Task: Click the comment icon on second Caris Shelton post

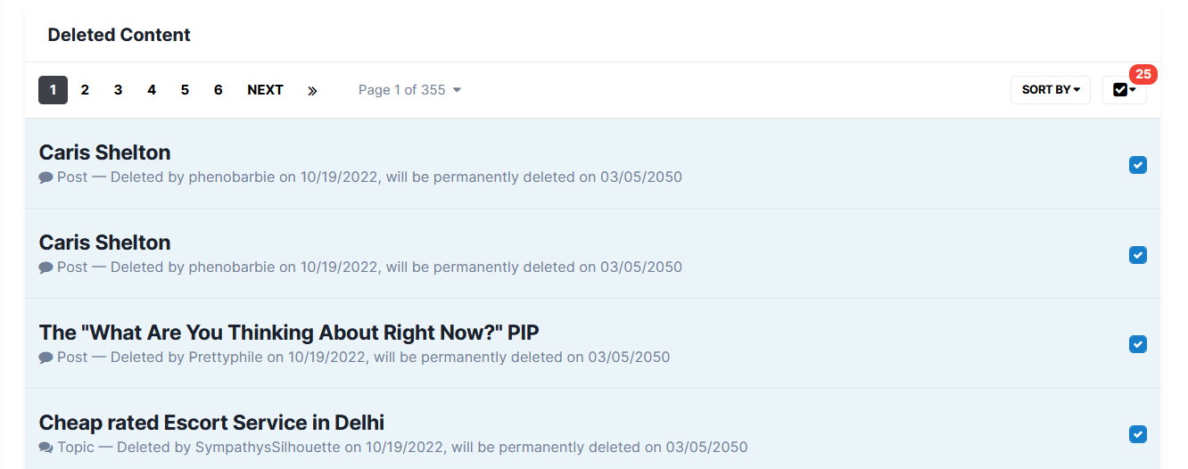Action: tap(46, 267)
